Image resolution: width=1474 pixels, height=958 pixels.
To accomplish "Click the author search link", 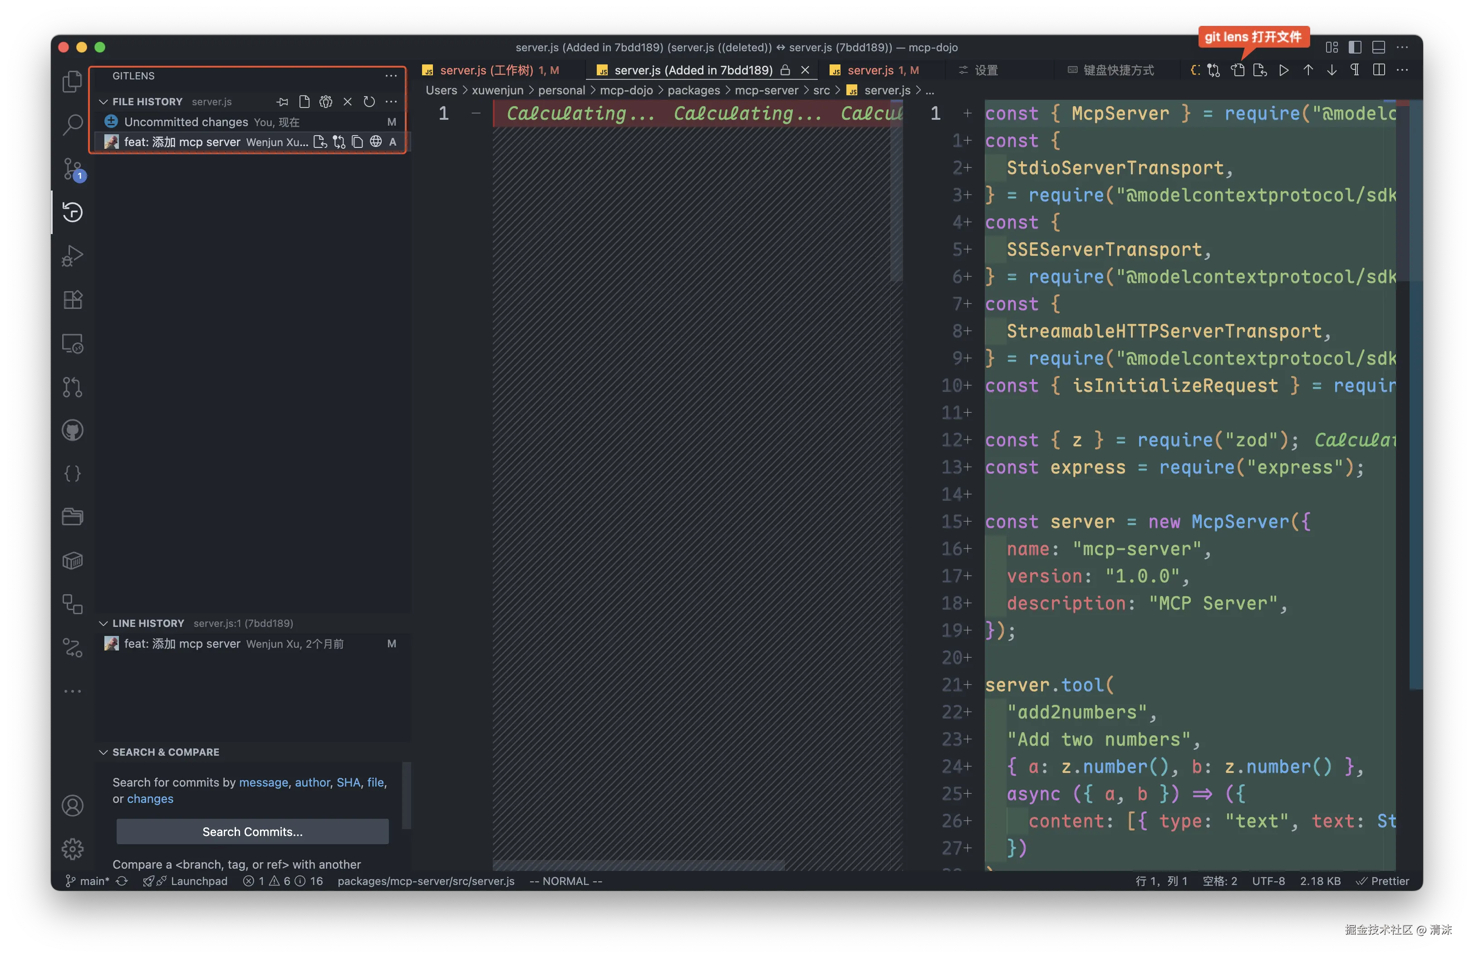I will (312, 782).
